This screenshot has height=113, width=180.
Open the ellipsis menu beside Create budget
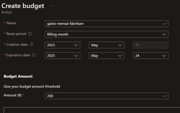click(53, 6)
